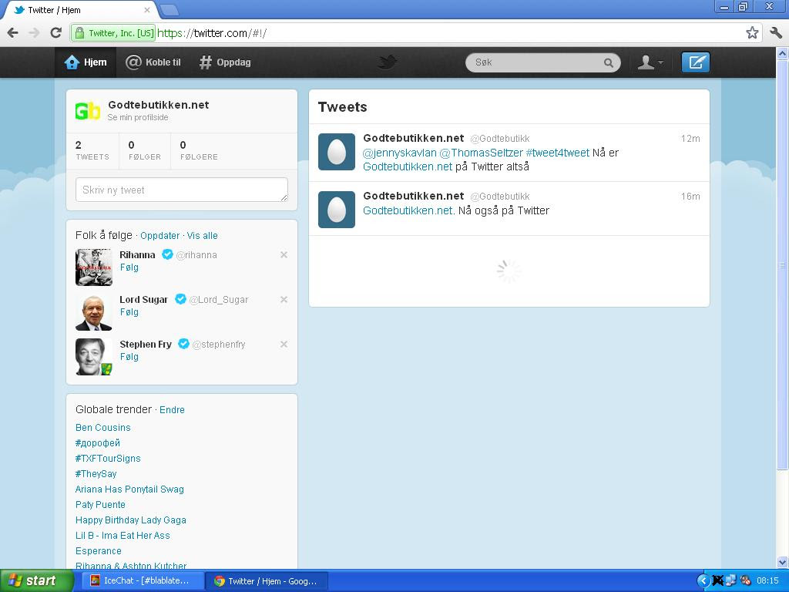This screenshot has height=592, width=789.
Task: Click the page scrollbar down arrow
Action: pos(783,562)
